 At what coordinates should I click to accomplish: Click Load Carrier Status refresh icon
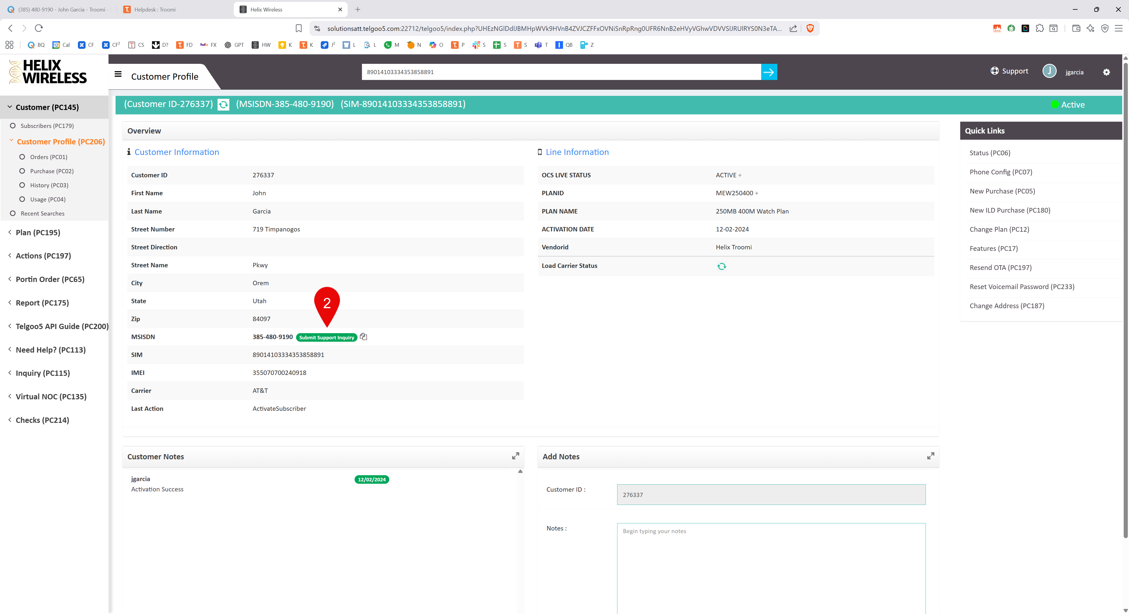point(722,266)
